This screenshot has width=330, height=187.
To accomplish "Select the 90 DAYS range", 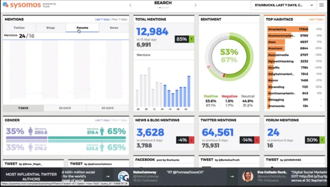I will pyautogui.click(x=108, y=108).
